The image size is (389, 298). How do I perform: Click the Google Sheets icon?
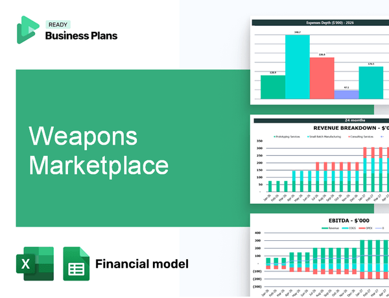point(76,264)
